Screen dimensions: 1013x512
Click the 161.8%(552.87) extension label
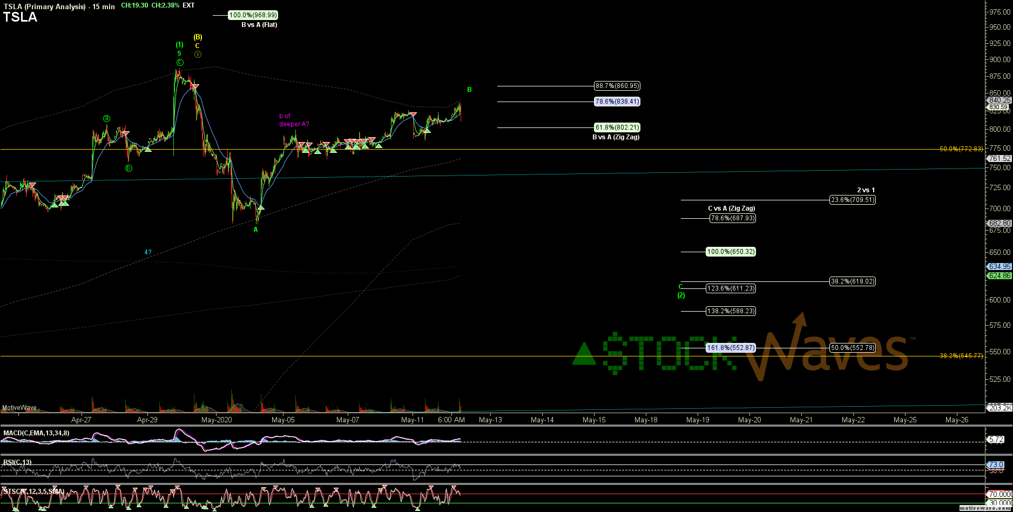731,348
